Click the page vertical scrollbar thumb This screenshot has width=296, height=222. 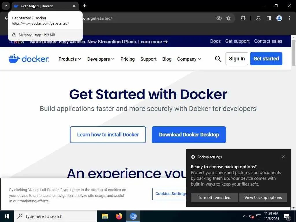coord(294,53)
